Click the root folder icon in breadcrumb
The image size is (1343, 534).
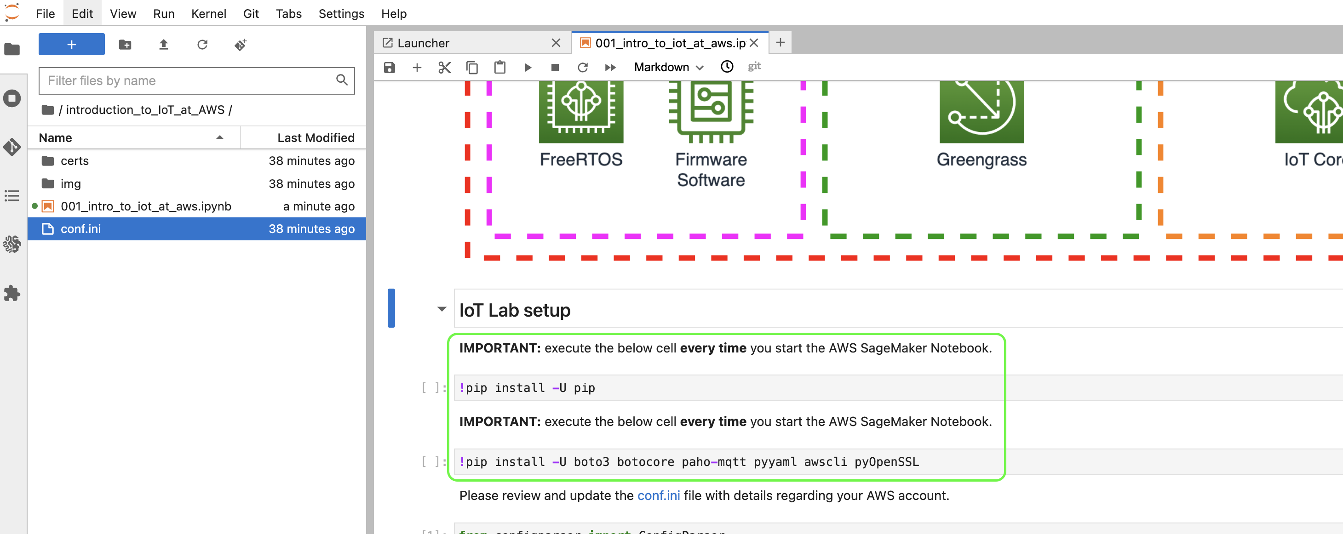coord(48,110)
